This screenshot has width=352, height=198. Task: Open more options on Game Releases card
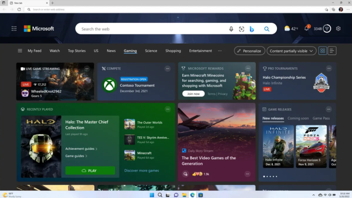point(329,109)
